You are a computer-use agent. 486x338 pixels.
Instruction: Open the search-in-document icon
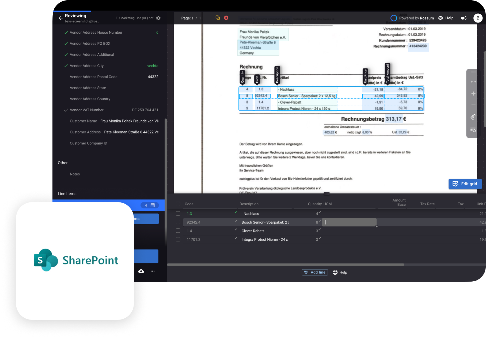(473, 130)
